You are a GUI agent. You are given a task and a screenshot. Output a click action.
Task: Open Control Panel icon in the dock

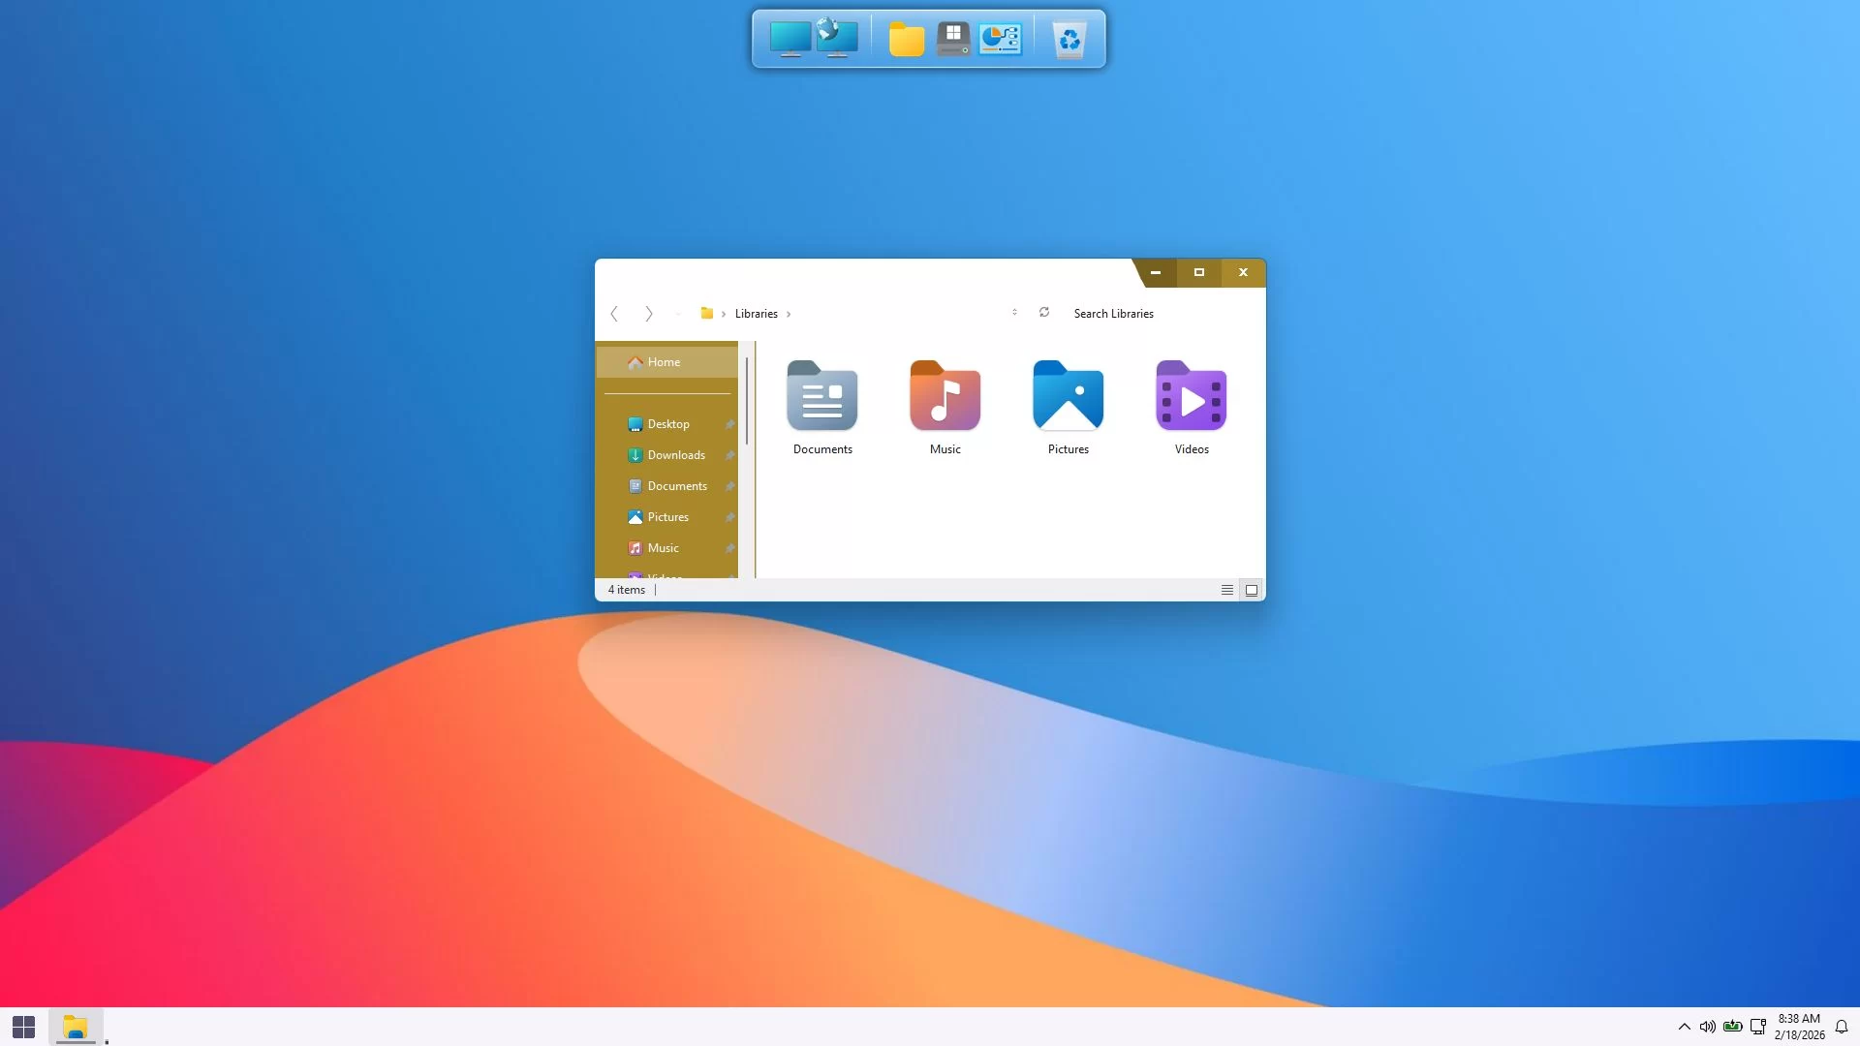click(x=1000, y=40)
